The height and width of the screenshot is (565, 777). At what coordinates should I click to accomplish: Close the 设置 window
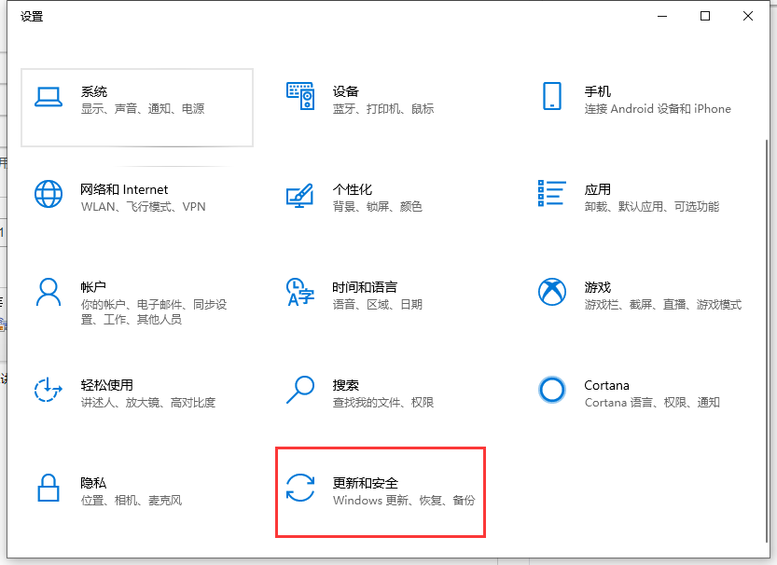click(x=748, y=16)
